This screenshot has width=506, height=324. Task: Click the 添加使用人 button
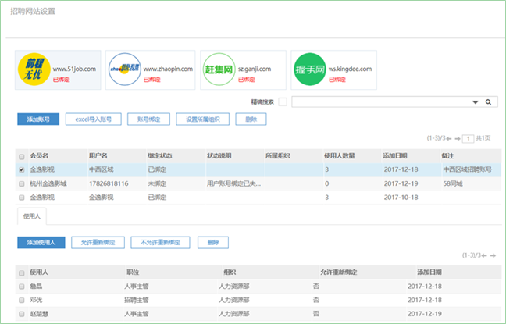pyautogui.click(x=41, y=243)
